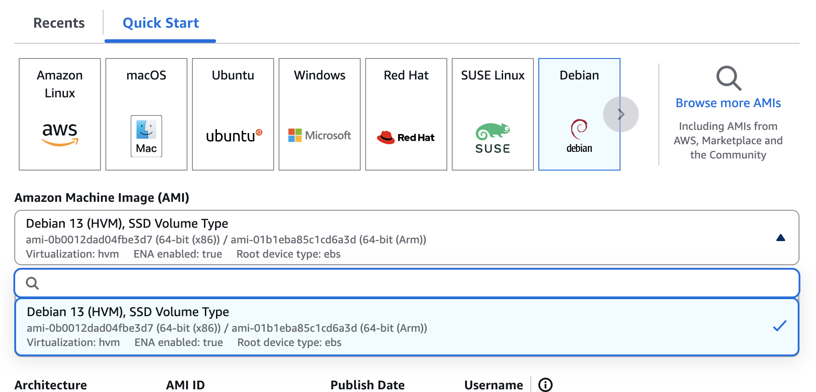Switch to the Recents tab
This screenshot has height=392, width=816.
(x=59, y=23)
